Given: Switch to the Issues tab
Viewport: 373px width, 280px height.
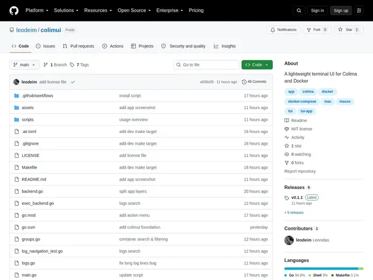Looking at the screenshot, I should coord(45,46).
